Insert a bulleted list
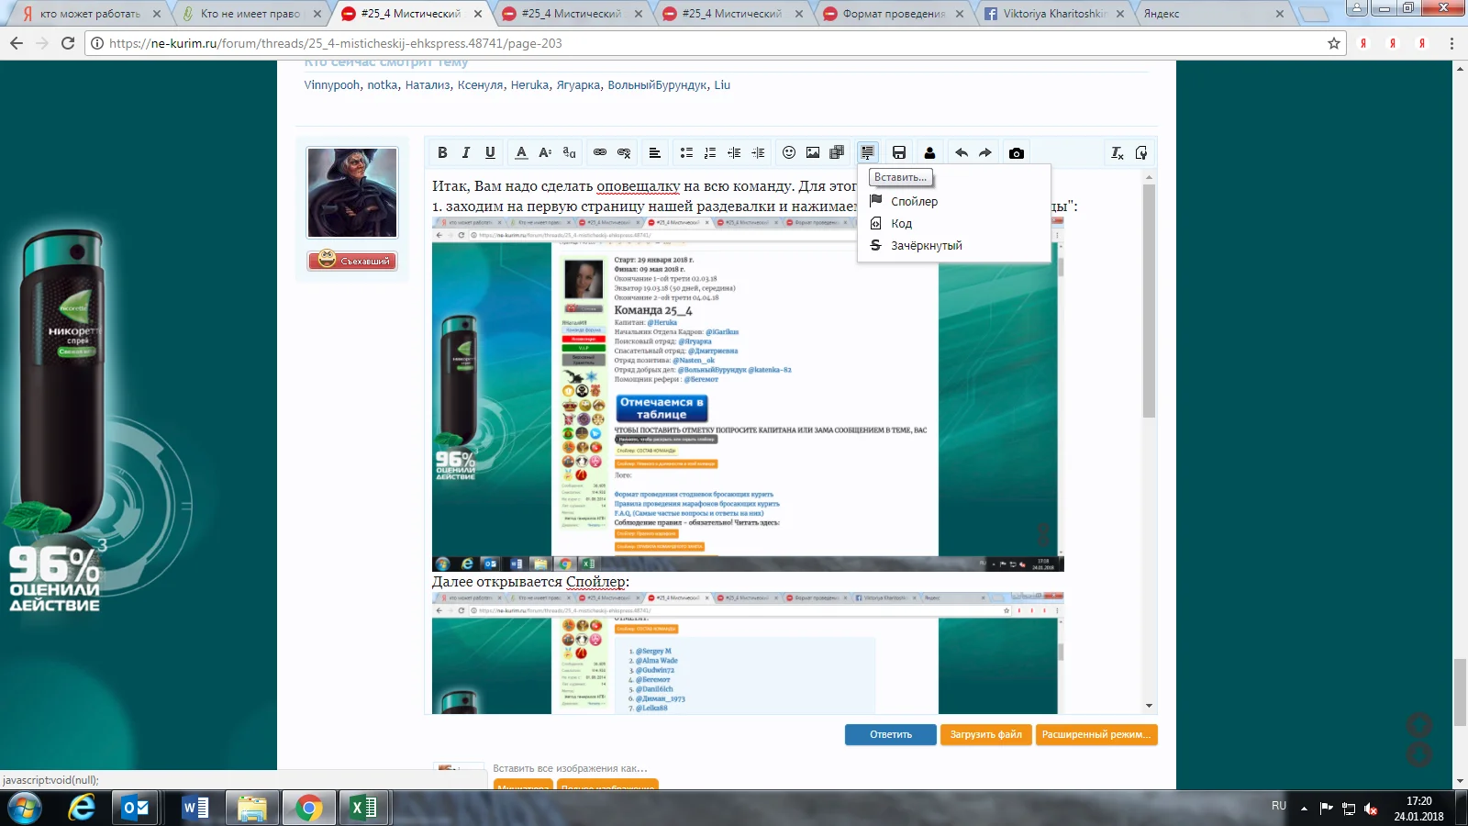Screen dimensions: 1468x826 click(686, 152)
